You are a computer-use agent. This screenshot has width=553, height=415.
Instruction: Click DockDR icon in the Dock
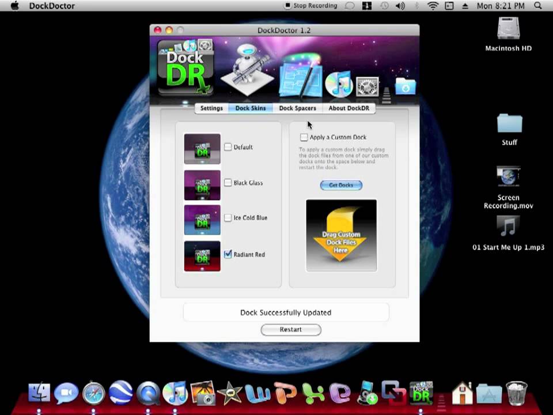click(x=421, y=393)
